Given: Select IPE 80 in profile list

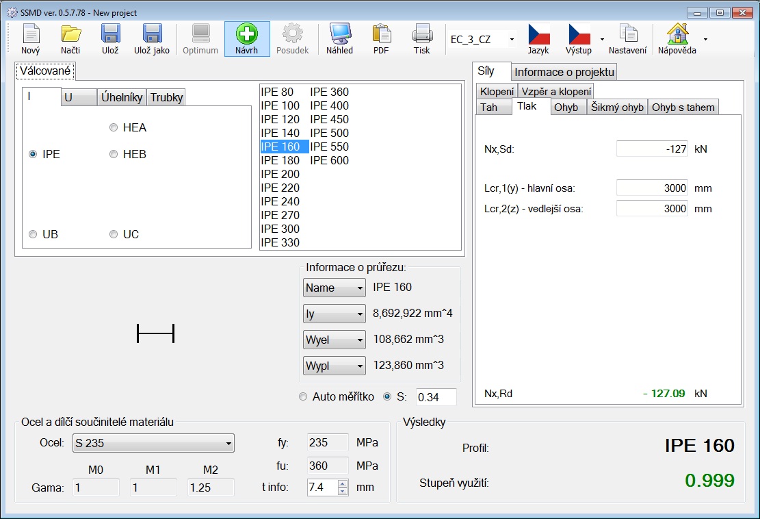Looking at the screenshot, I should 277,92.
